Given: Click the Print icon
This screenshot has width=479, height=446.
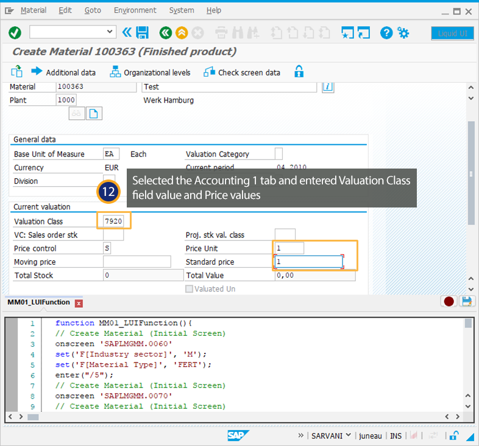Looking at the screenshot, I should tap(221, 33).
